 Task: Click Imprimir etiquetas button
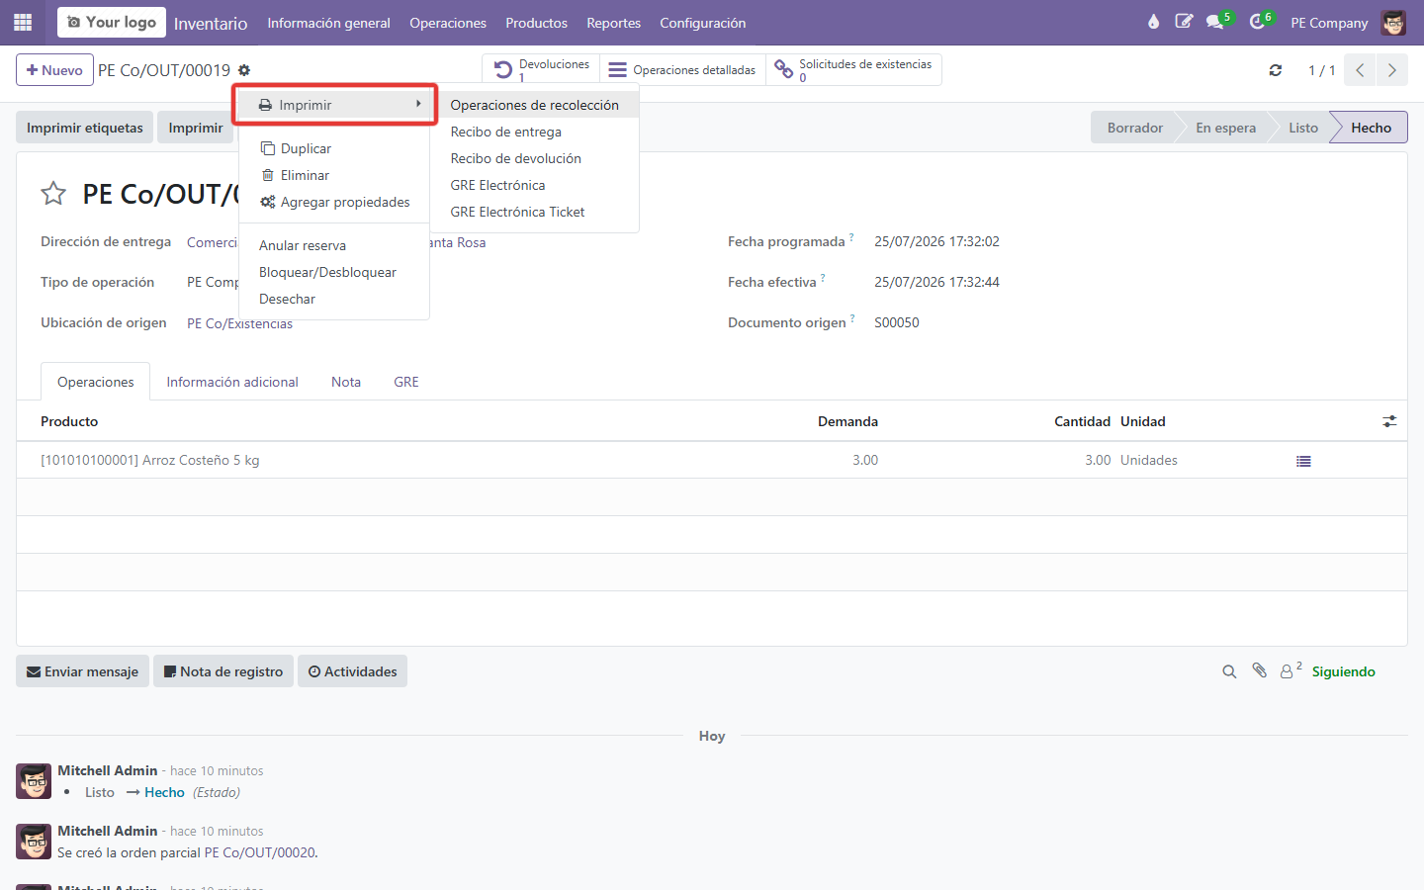[x=85, y=128]
